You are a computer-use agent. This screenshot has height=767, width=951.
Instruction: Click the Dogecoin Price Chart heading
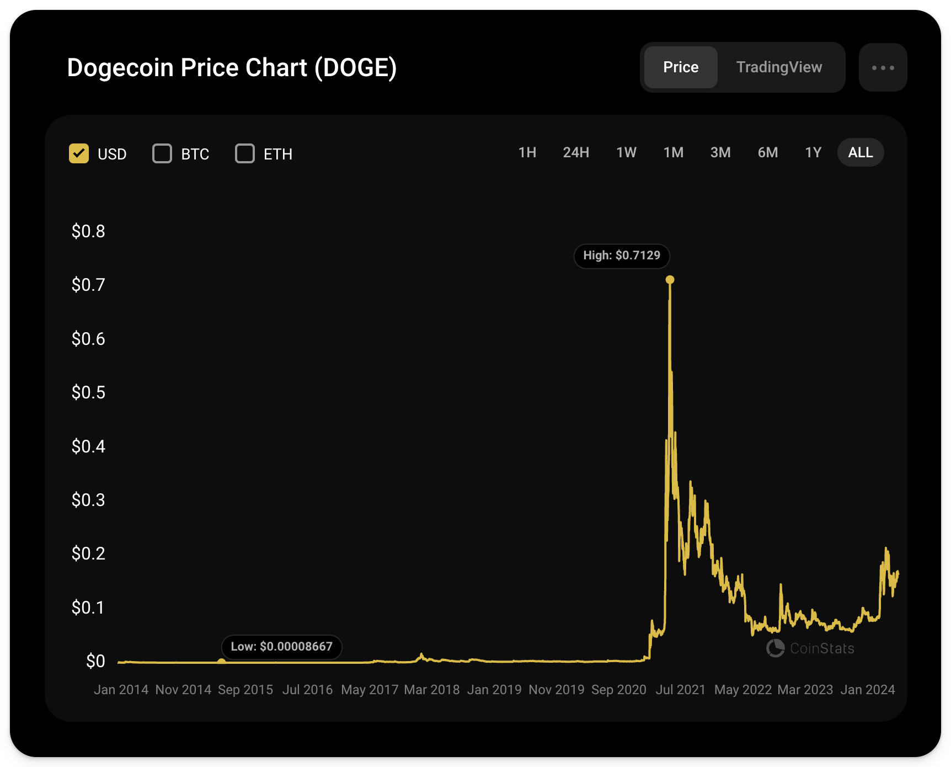click(232, 68)
